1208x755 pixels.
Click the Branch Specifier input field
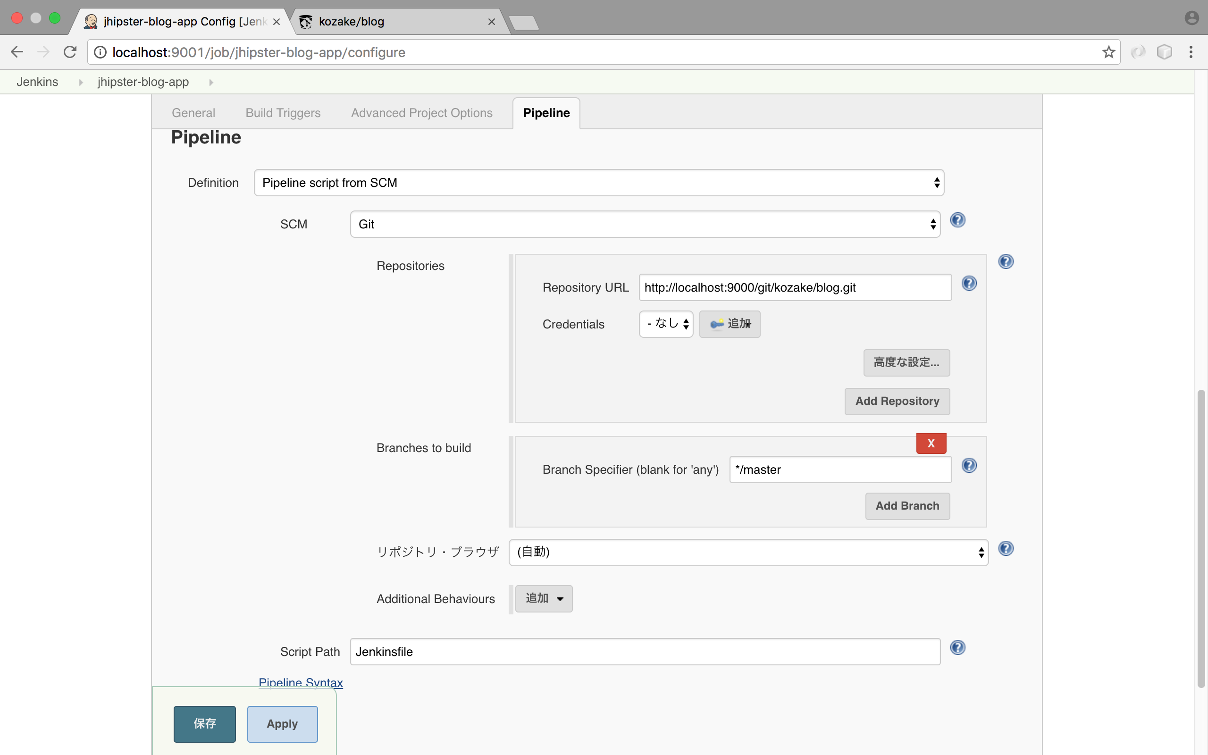(840, 470)
